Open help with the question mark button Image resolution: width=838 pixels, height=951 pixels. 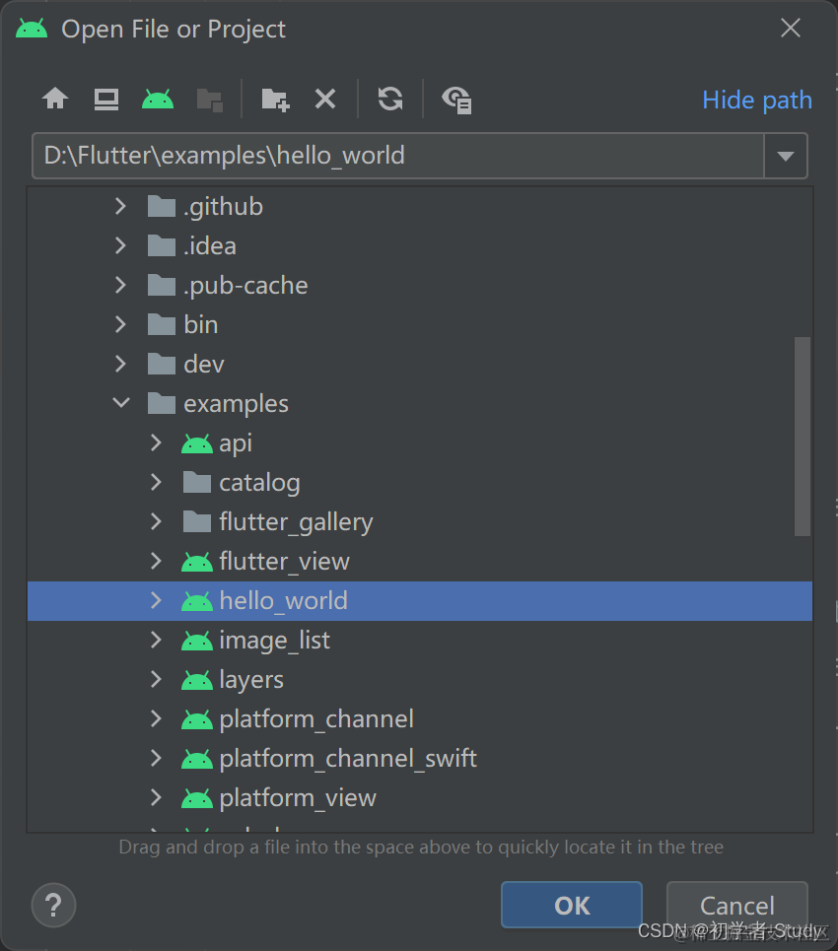click(x=53, y=906)
